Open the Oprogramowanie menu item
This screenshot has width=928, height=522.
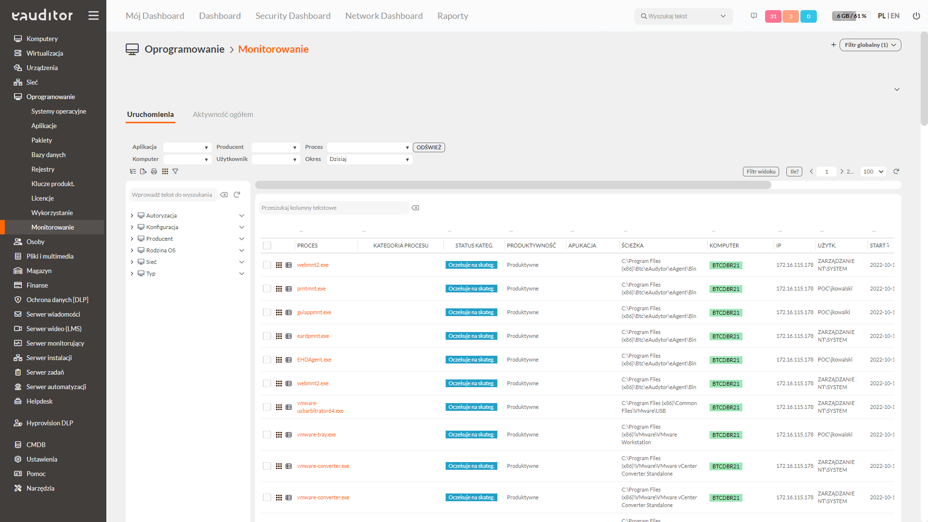[x=51, y=96]
